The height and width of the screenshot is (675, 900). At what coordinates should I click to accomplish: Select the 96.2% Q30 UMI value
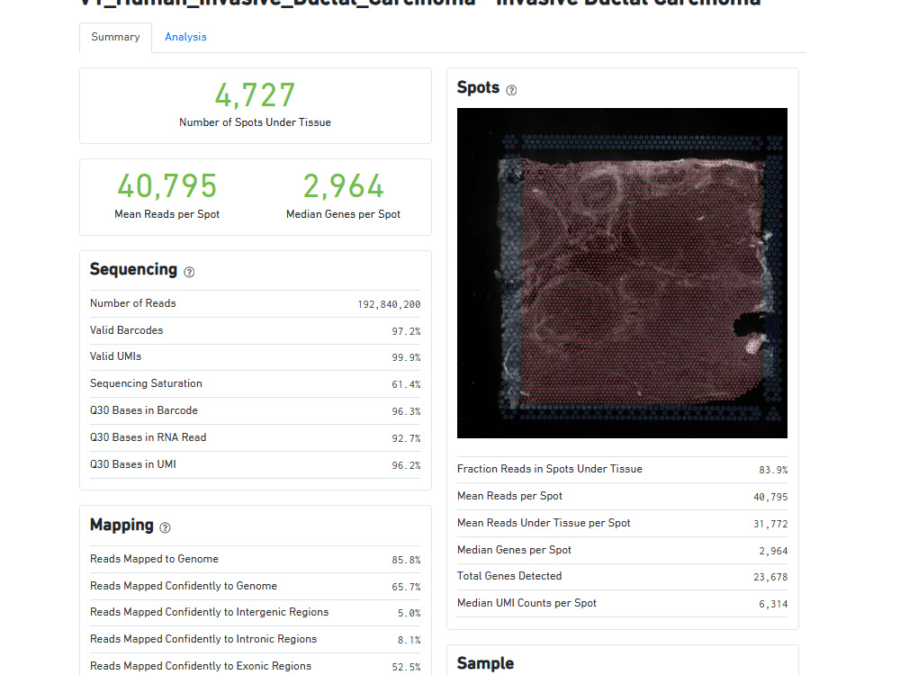pyautogui.click(x=407, y=465)
